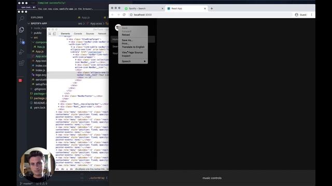
Task: Click the Guest profile button in Chrome
Action: pyautogui.click(x=301, y=15)
